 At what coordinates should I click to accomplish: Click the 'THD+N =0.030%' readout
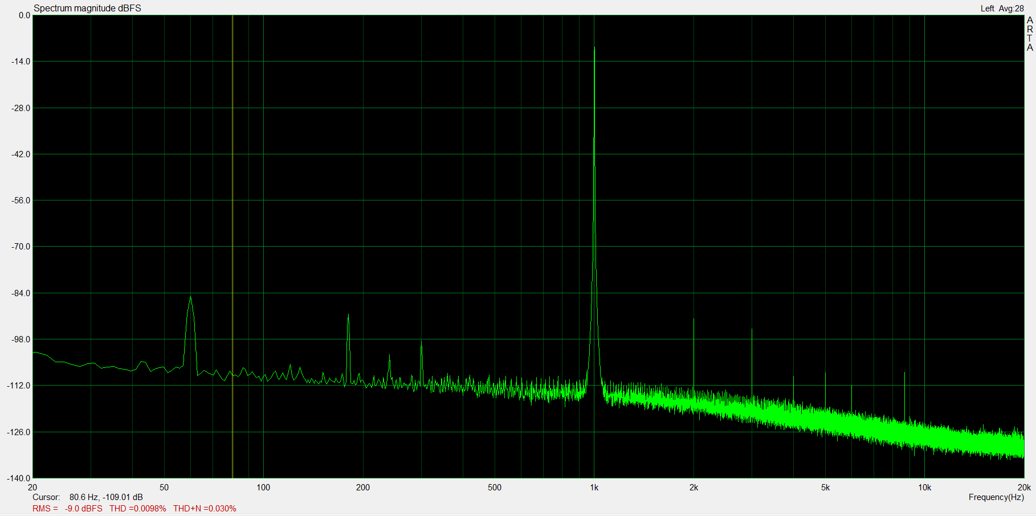(x=205, y=509)
